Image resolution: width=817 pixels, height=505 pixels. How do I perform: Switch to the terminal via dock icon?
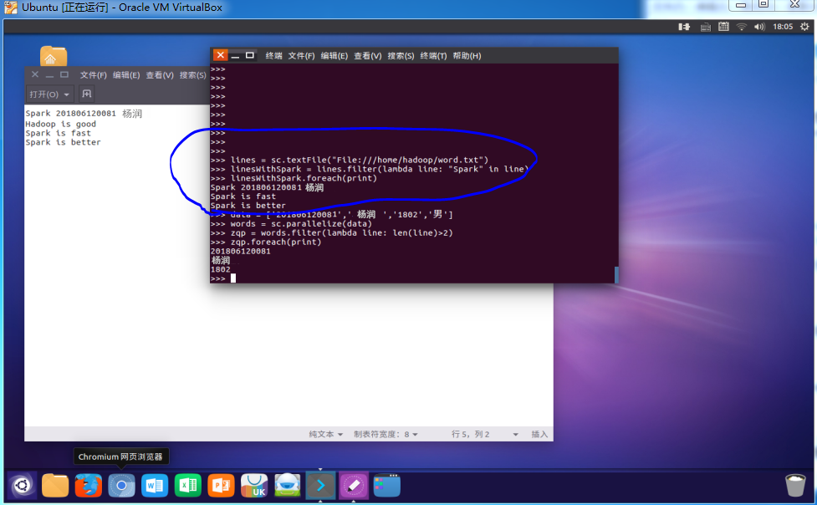(x=320, y=486)
